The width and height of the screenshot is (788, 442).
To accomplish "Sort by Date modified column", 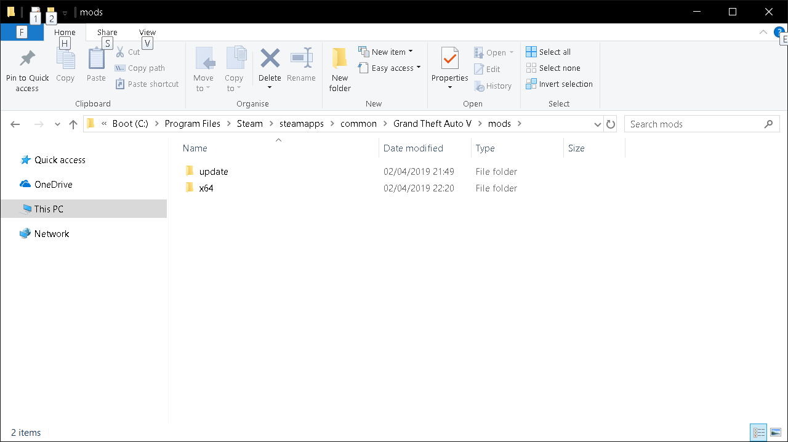I will point(425,148).
